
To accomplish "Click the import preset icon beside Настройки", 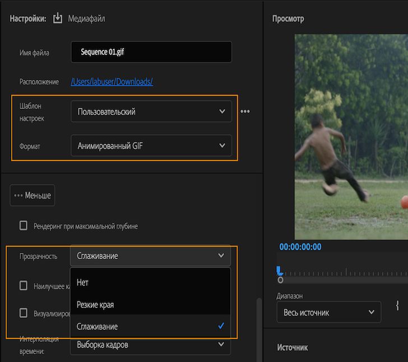I will tap(58, 18).
